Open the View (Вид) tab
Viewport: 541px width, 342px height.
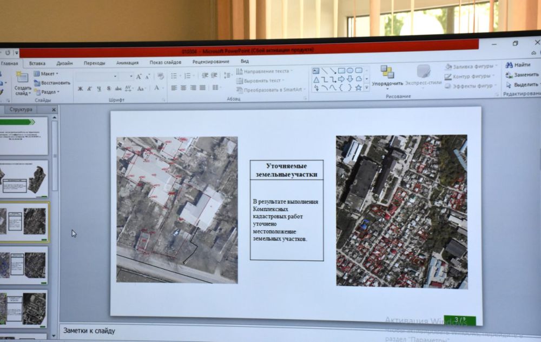245,61
